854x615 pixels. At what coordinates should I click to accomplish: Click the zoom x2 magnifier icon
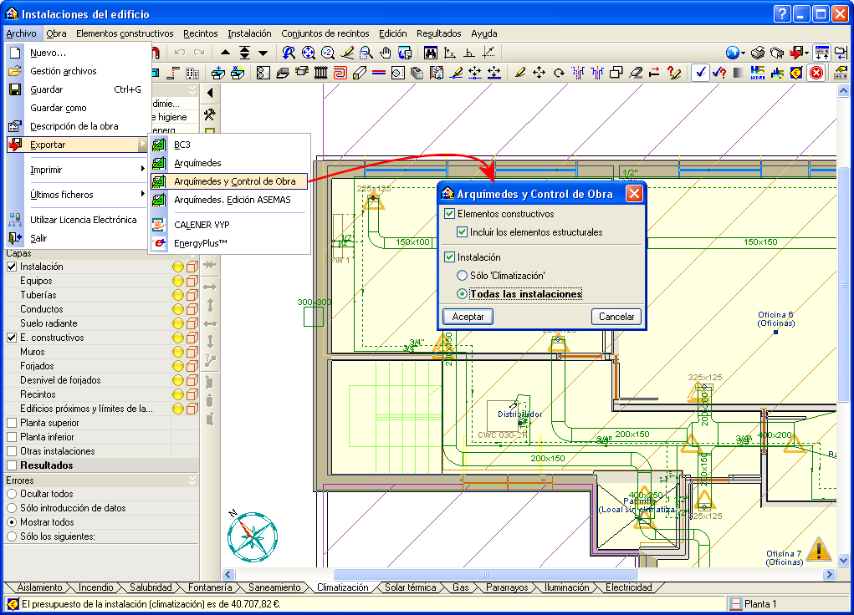(327, 53)
